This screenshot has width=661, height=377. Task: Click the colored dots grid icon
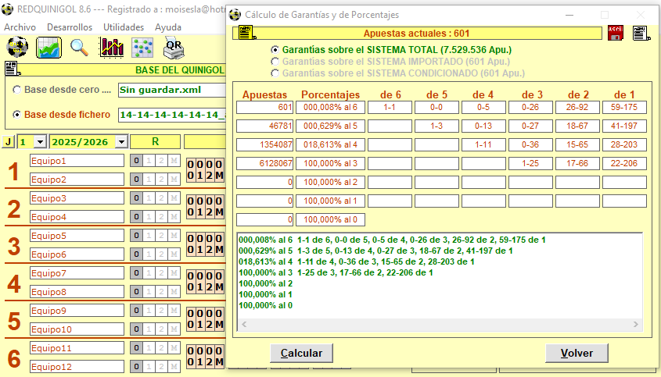(x=142, y=47)
